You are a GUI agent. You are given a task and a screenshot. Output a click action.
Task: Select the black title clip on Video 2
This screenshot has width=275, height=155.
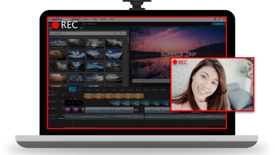tap(74, 103)
